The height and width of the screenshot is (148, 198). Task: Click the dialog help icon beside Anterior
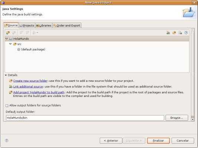click(7, 141)
